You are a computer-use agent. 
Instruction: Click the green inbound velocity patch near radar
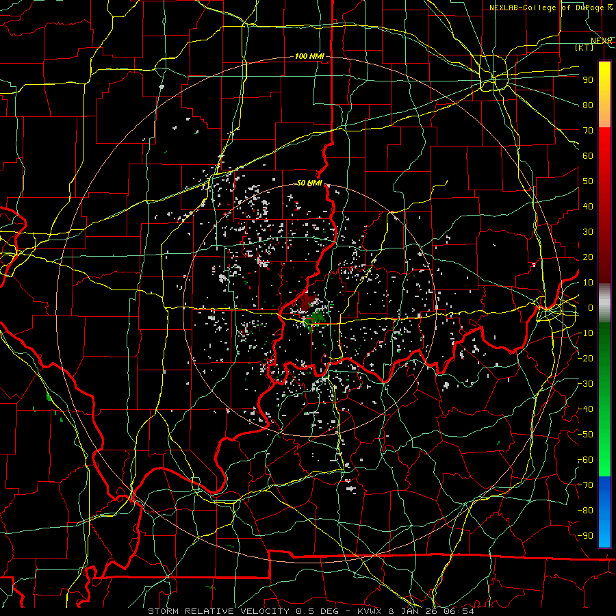point(316,318)
